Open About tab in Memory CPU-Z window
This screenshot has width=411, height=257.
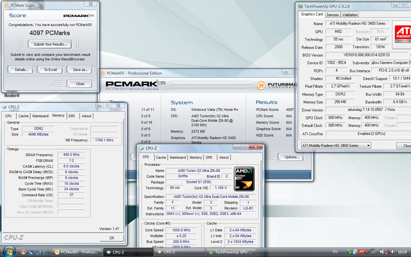click(86, 116)
